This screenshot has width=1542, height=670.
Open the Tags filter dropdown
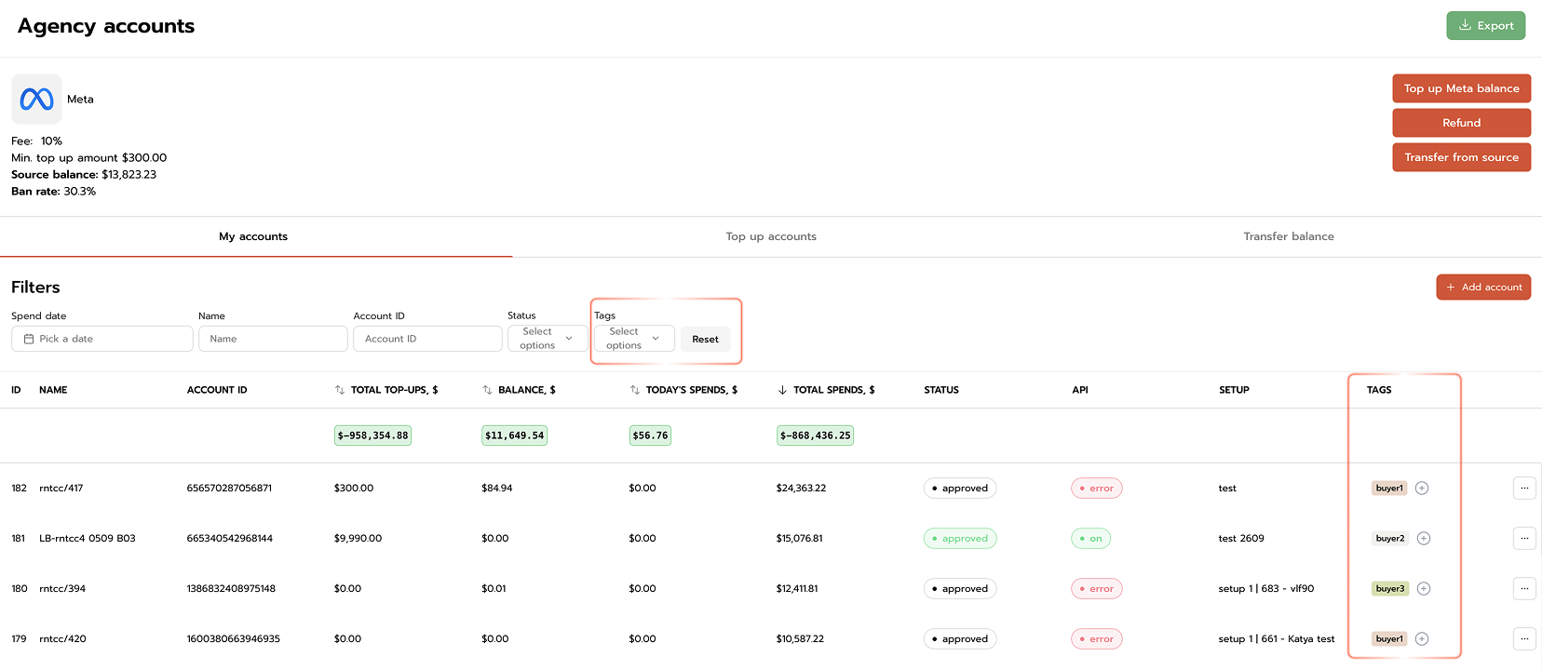click(634, 339)
